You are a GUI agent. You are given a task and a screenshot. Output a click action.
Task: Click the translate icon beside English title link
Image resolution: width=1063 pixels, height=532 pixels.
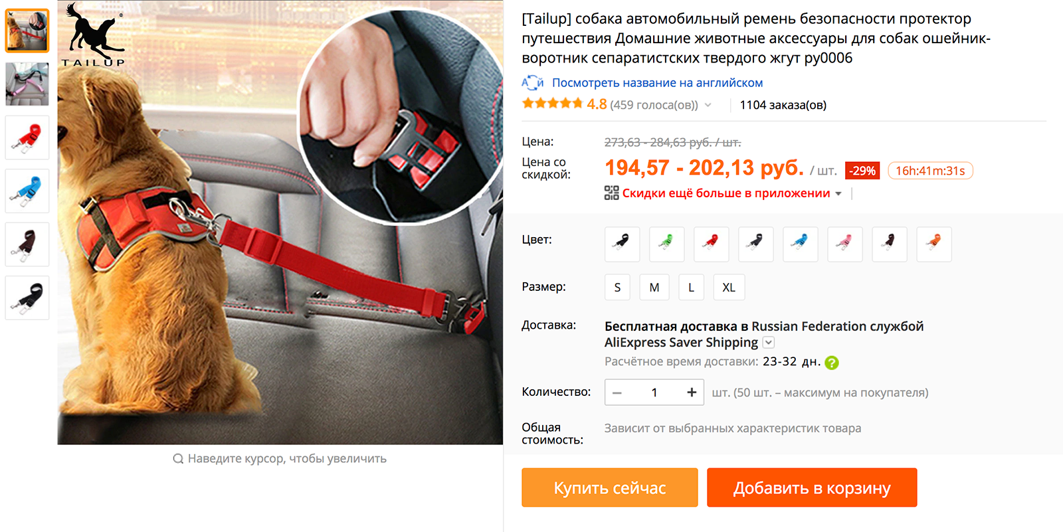[x=532, y=83]
